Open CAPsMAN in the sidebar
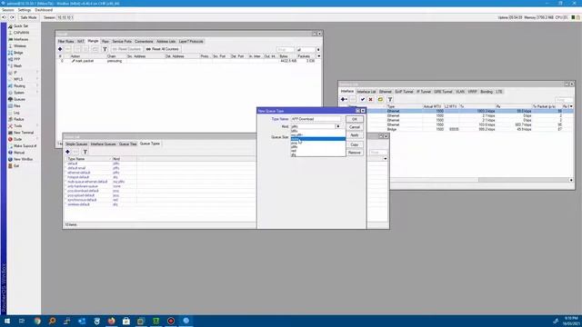The image size is (582, 327). 21,33
